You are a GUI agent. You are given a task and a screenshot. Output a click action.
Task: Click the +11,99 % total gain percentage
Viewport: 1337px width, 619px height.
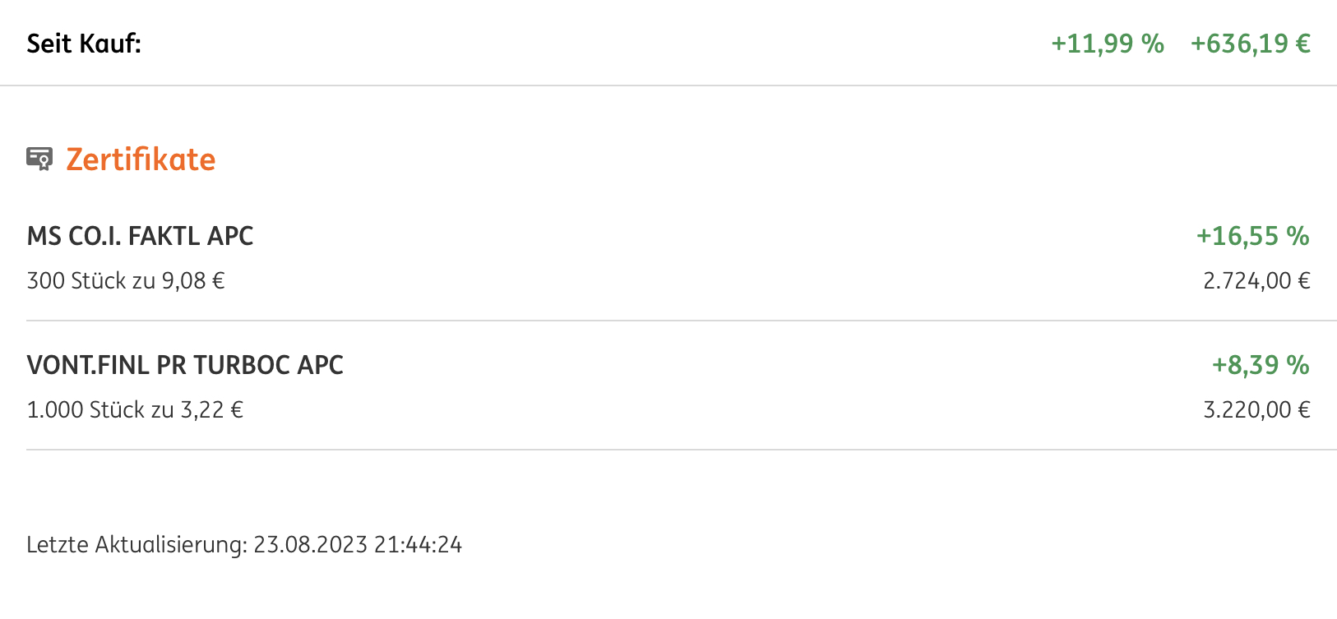tap(1108, 44)
